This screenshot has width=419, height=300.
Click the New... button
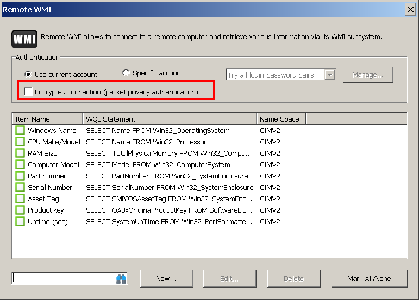point(166,278)
